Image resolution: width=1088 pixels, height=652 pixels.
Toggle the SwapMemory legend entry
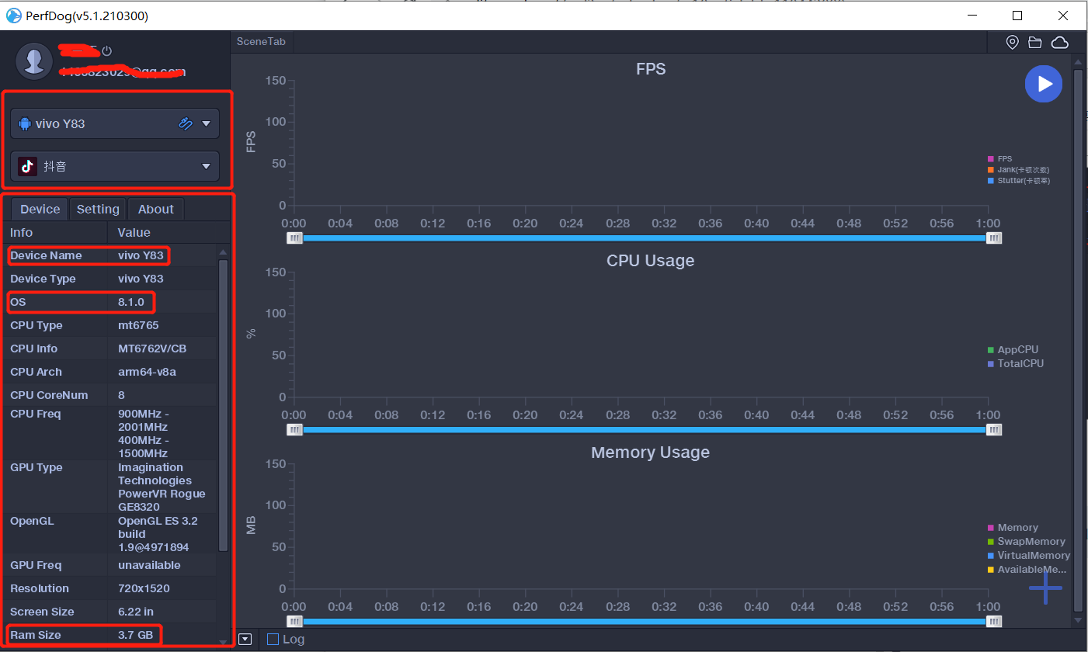pos(1027,541)
